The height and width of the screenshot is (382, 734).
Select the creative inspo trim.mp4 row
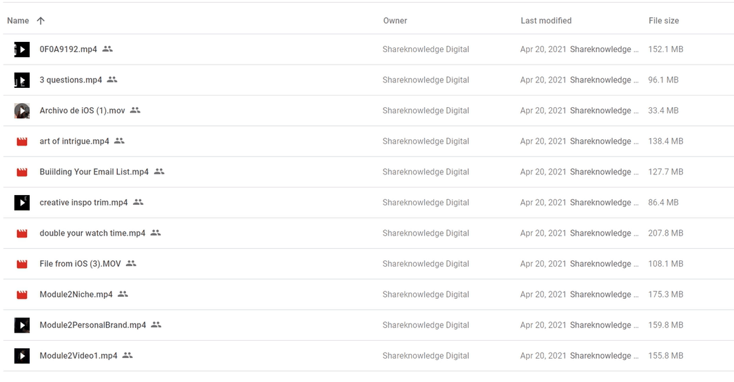click(368, 203)
